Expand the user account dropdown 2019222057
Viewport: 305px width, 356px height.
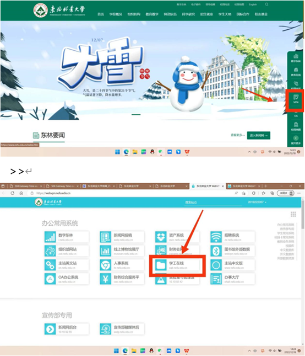[x=257, y=202]
